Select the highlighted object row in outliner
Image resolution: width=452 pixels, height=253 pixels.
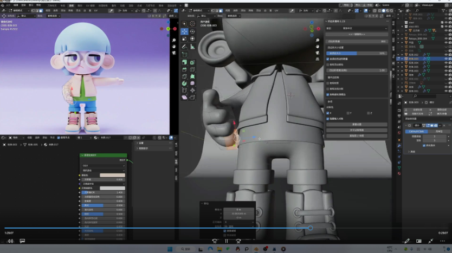(x=424, y=59)
